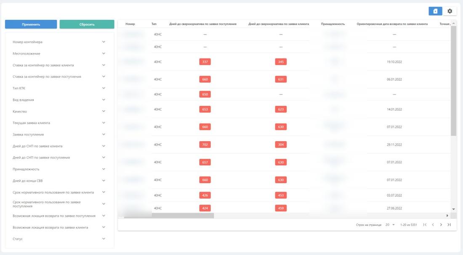Expand the Качество filter
Screen dimensions: 463x255
(59, 111)
